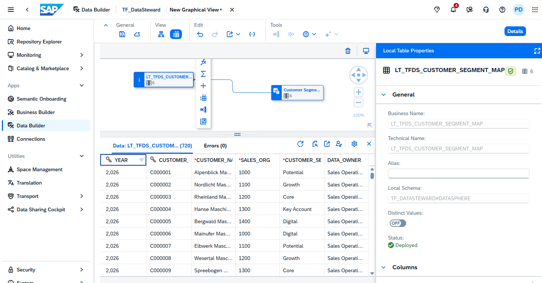The height and width of the screenshot is (283, 542).
Task: Collapse the General section
Action: [384, 95]
